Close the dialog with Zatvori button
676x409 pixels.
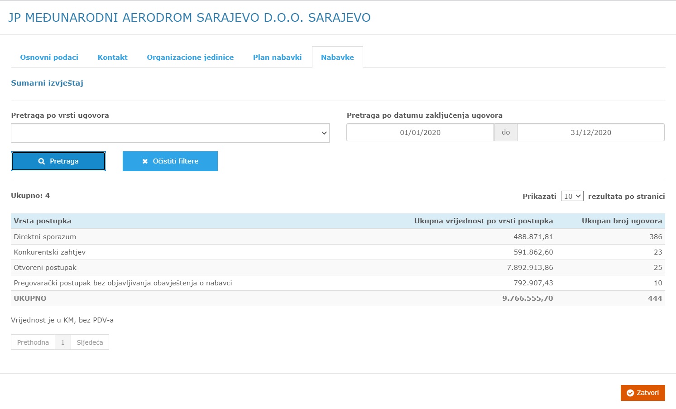[642, 393]
